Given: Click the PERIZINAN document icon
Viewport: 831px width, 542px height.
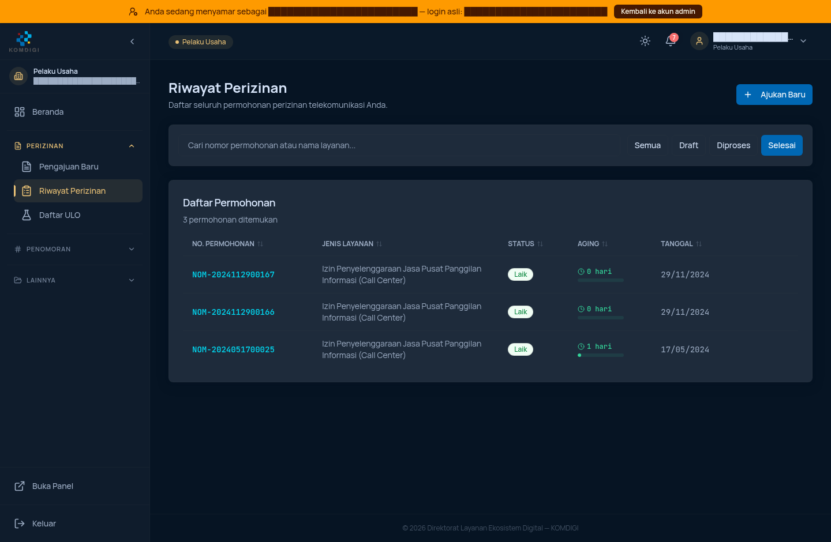Looking at the screenshot, I should (x=18, y=146).
